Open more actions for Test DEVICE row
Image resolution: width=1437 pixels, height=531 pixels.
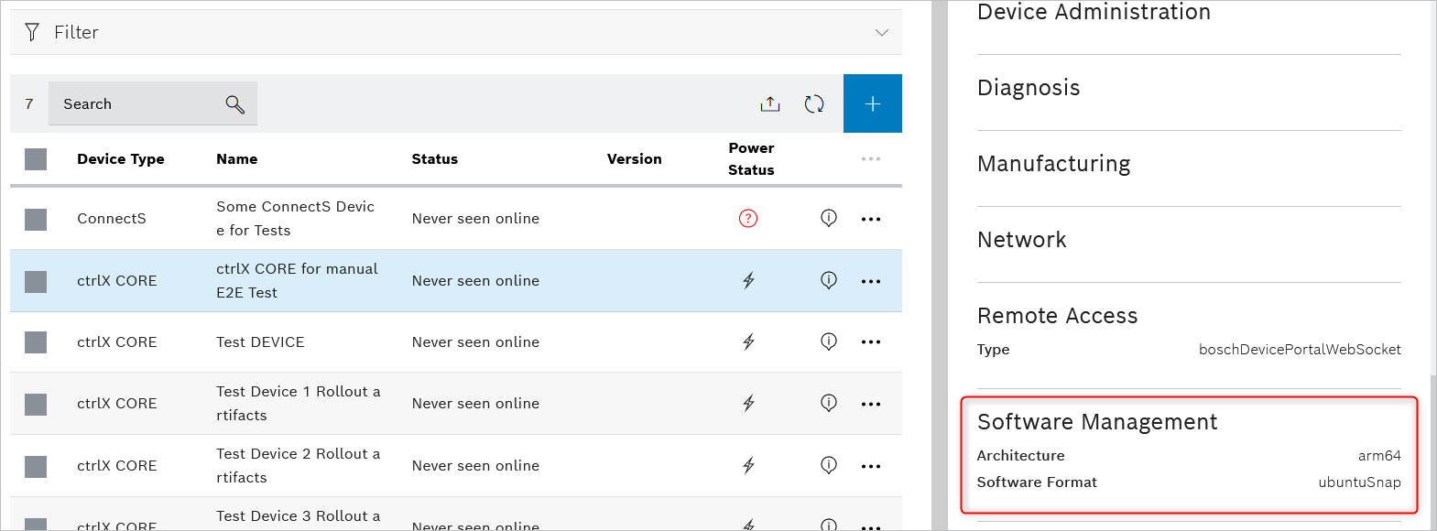pos(871,342)
